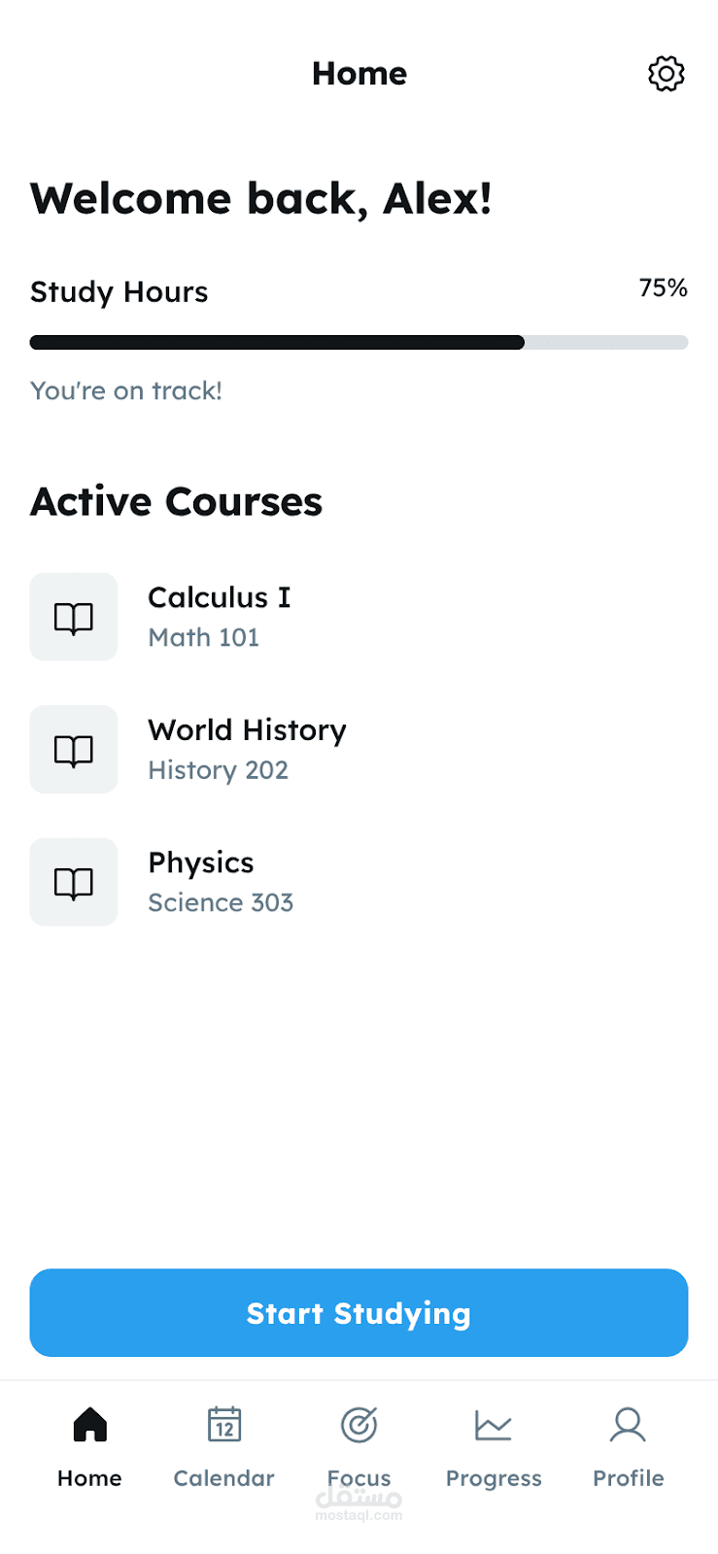The width and height of the screenshot is (718, 1554).
Task: Click the Physics book icon
Action: 74,883
